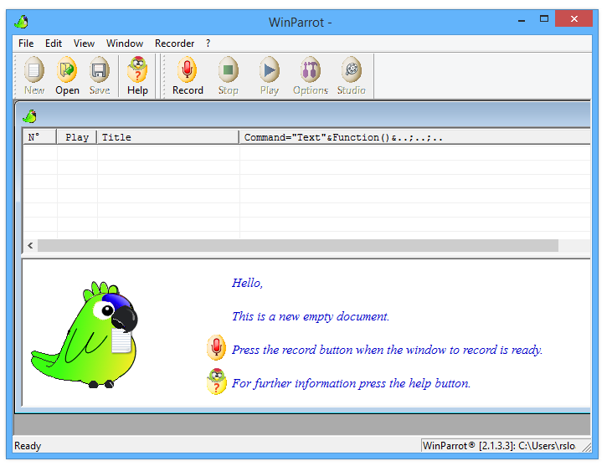Click the 'Ready' status bar text
Image resolution: width=612 pixels, height=466 pixels.
(x=28, y=446)
